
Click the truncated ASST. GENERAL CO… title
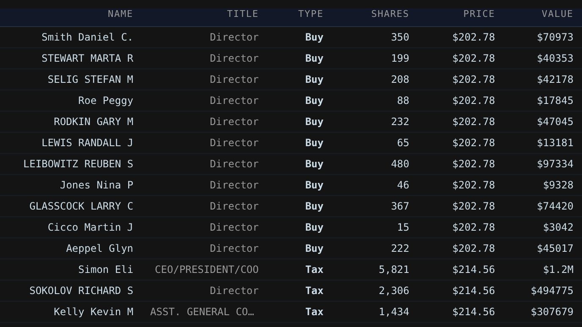202,312
